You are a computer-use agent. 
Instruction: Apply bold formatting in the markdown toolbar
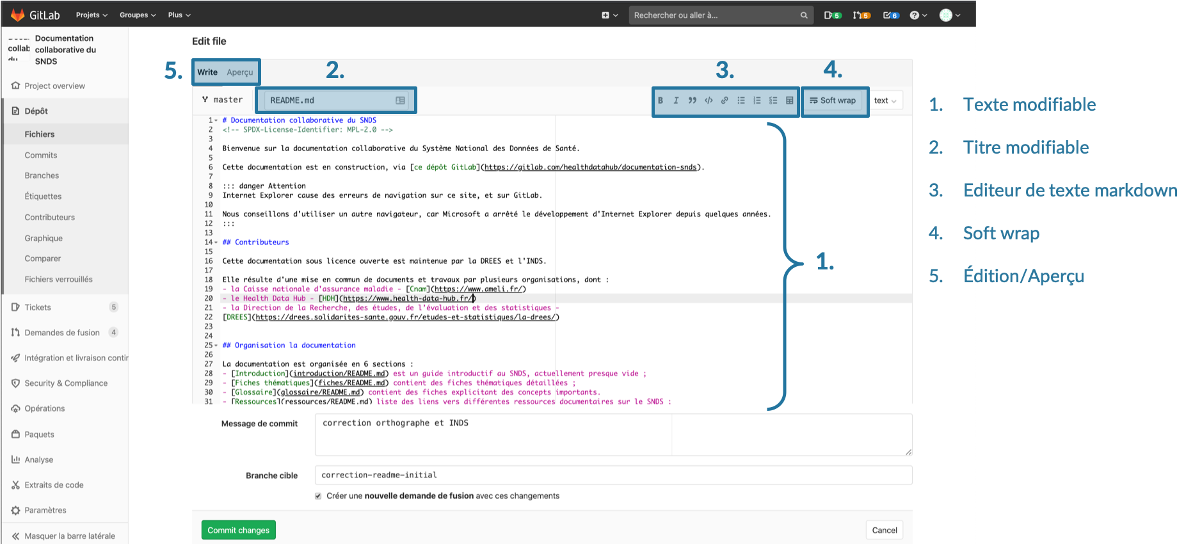660,100
